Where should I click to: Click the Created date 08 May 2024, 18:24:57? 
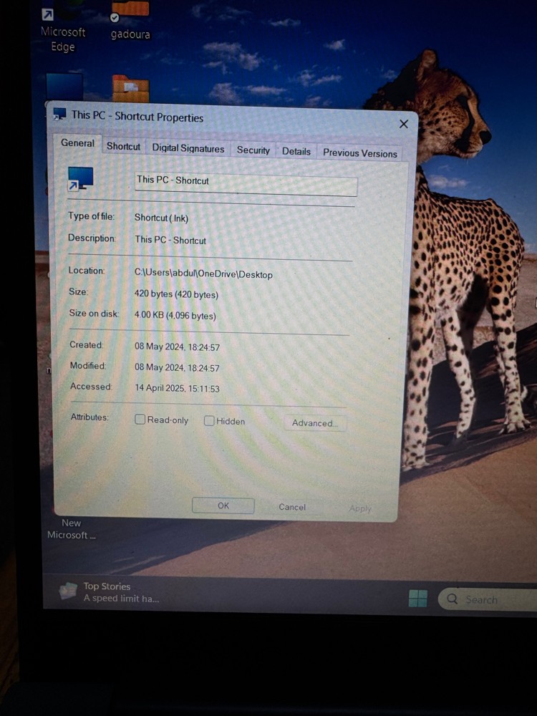point(177,347)
